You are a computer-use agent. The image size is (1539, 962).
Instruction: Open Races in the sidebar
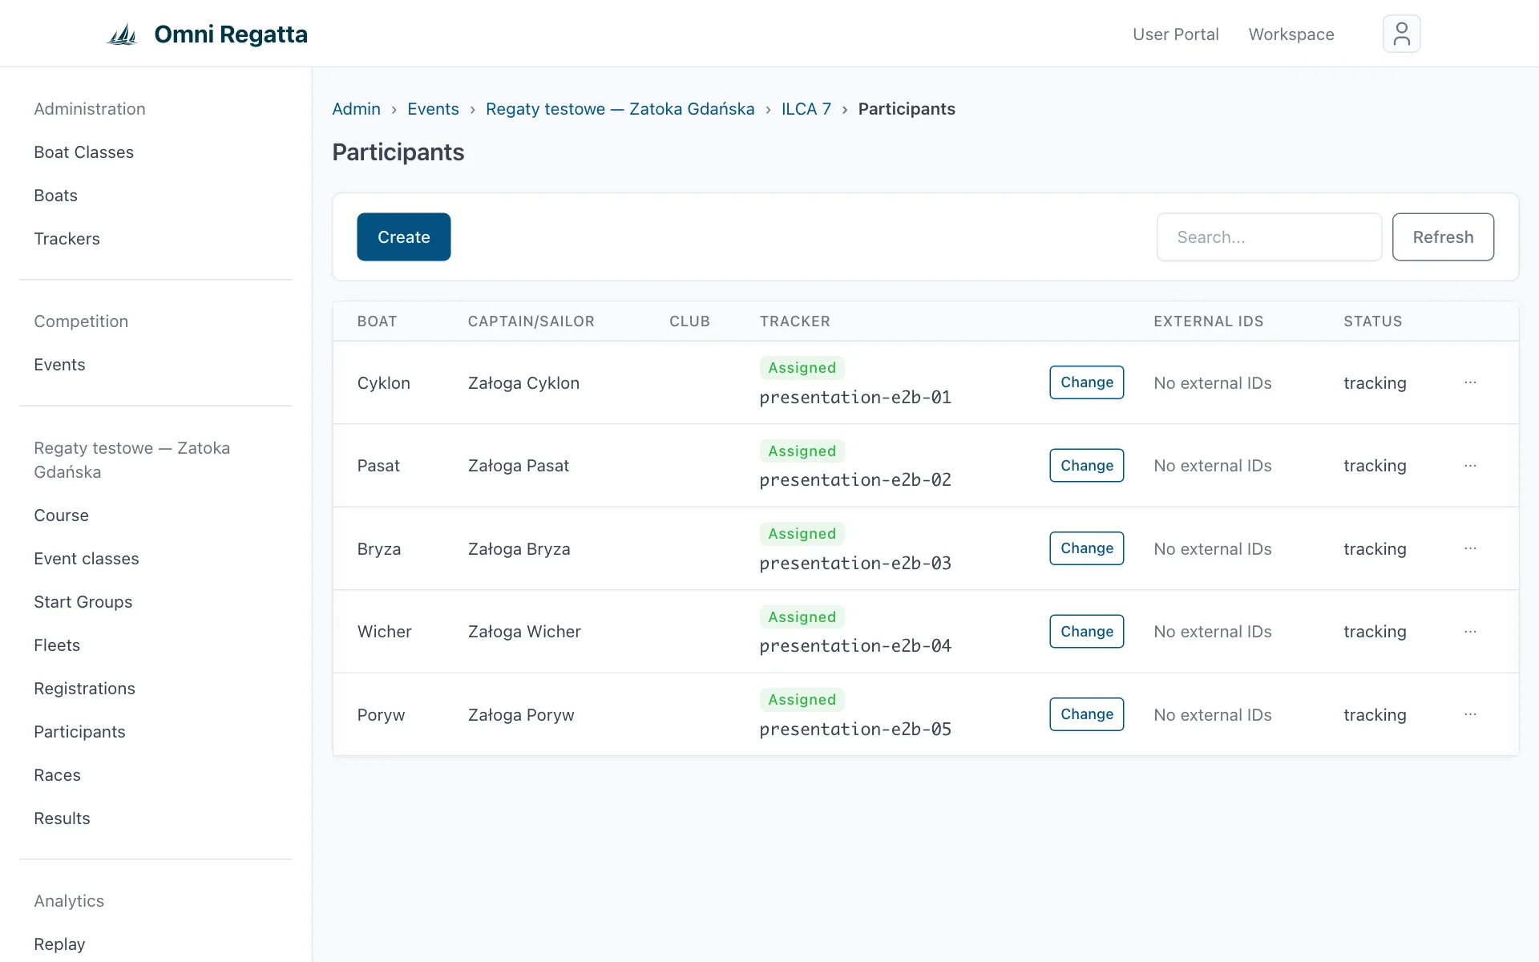(x=58, y=775)
